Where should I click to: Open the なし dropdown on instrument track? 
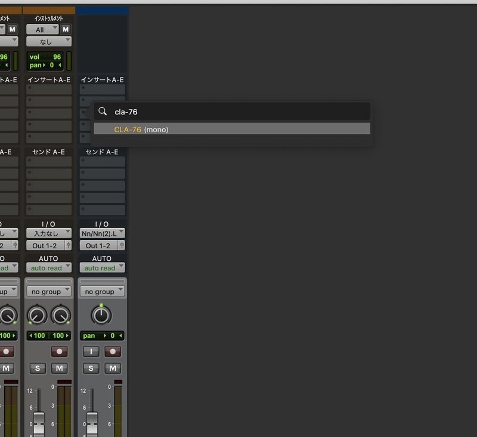(x=49, y=41)
